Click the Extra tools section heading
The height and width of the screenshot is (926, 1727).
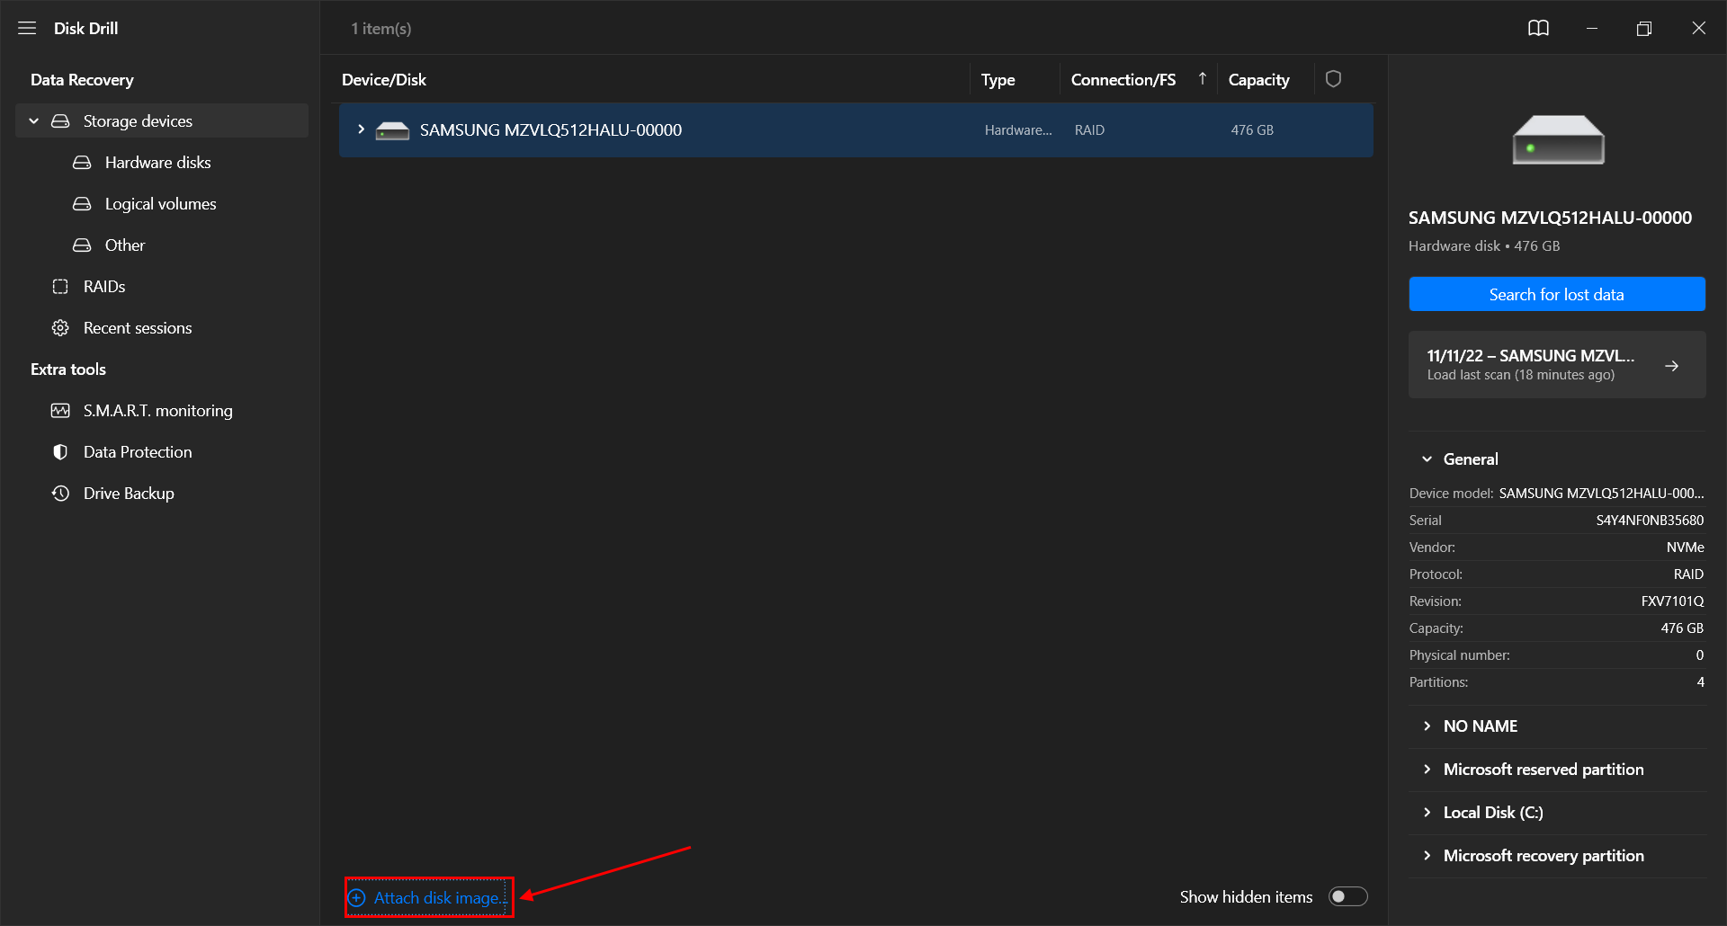point(68,369)
